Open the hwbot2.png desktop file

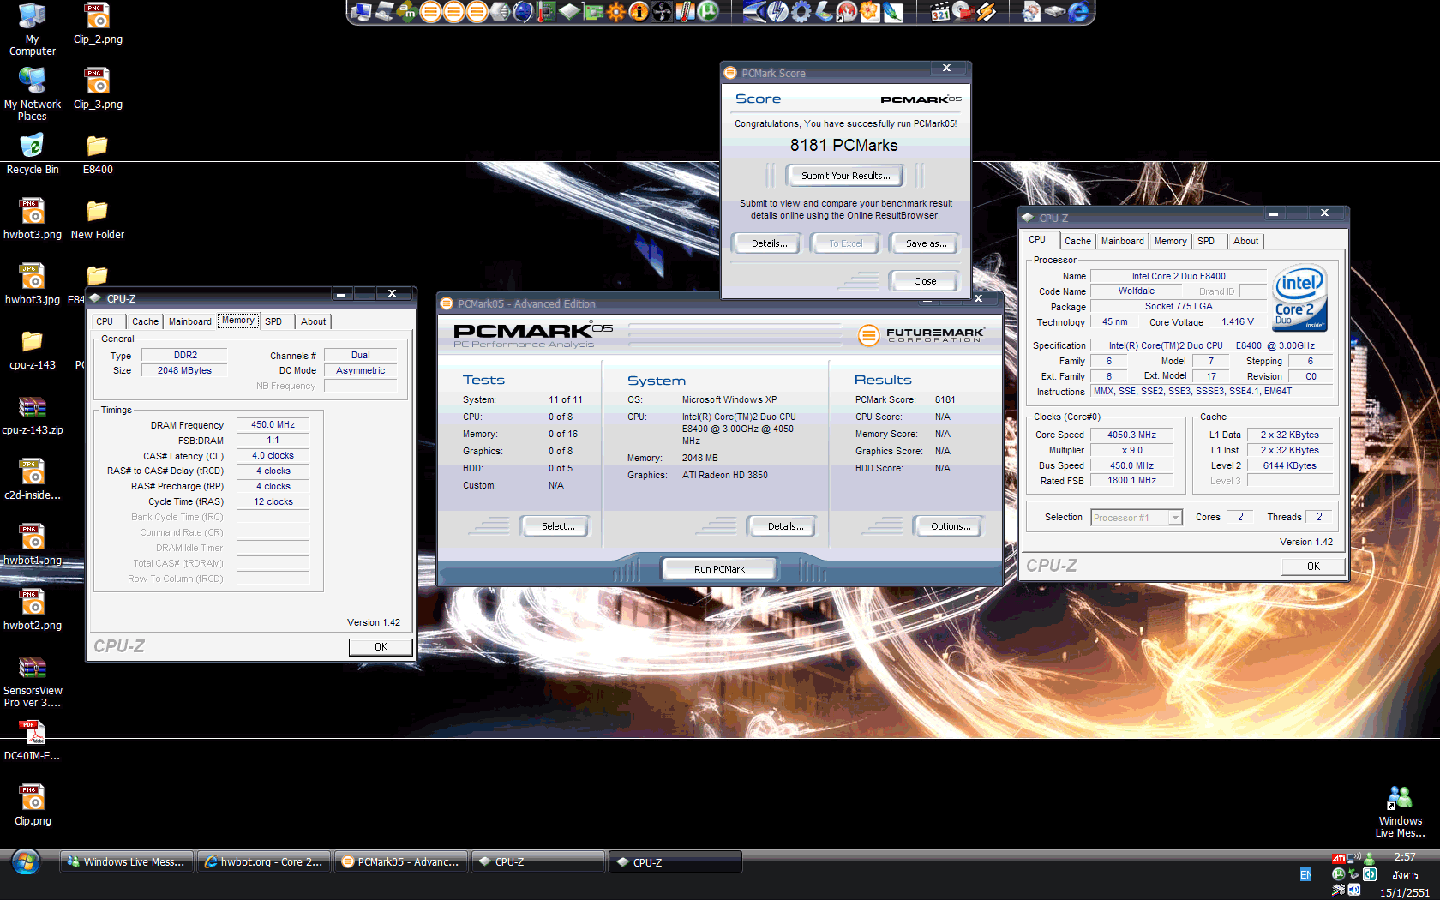pos(33,610)
